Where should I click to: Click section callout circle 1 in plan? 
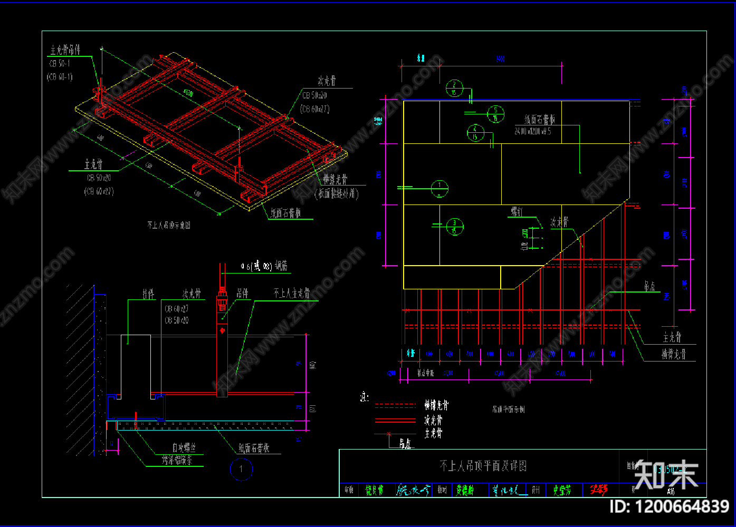click(x=439, y=188)
